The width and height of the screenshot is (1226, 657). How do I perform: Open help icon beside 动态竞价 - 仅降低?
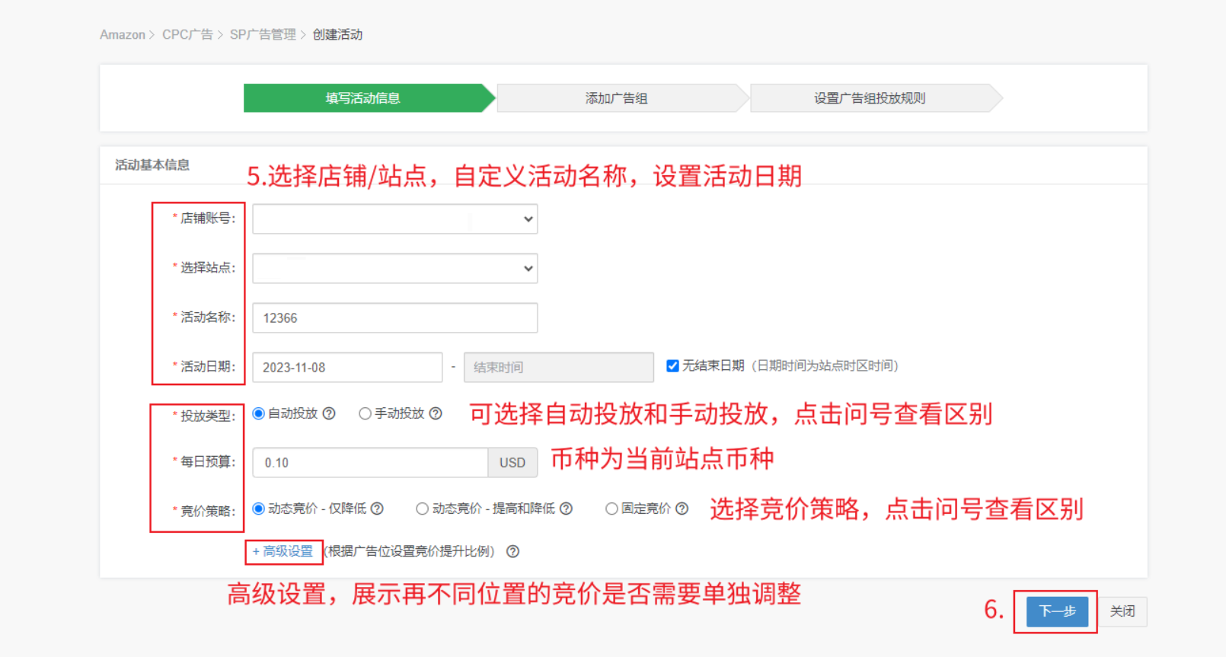click(377, 509)
